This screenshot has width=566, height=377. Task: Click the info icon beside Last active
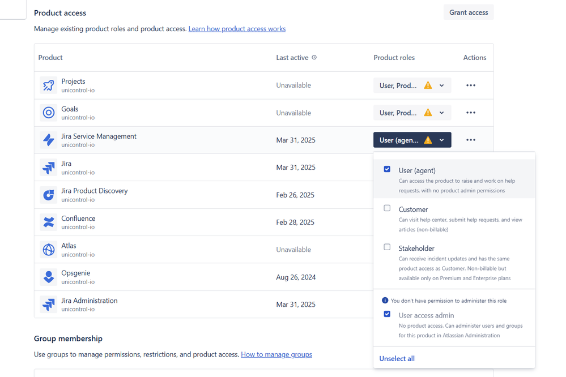[314, 57]
